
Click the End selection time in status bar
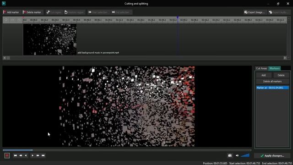tap(277, 163)
